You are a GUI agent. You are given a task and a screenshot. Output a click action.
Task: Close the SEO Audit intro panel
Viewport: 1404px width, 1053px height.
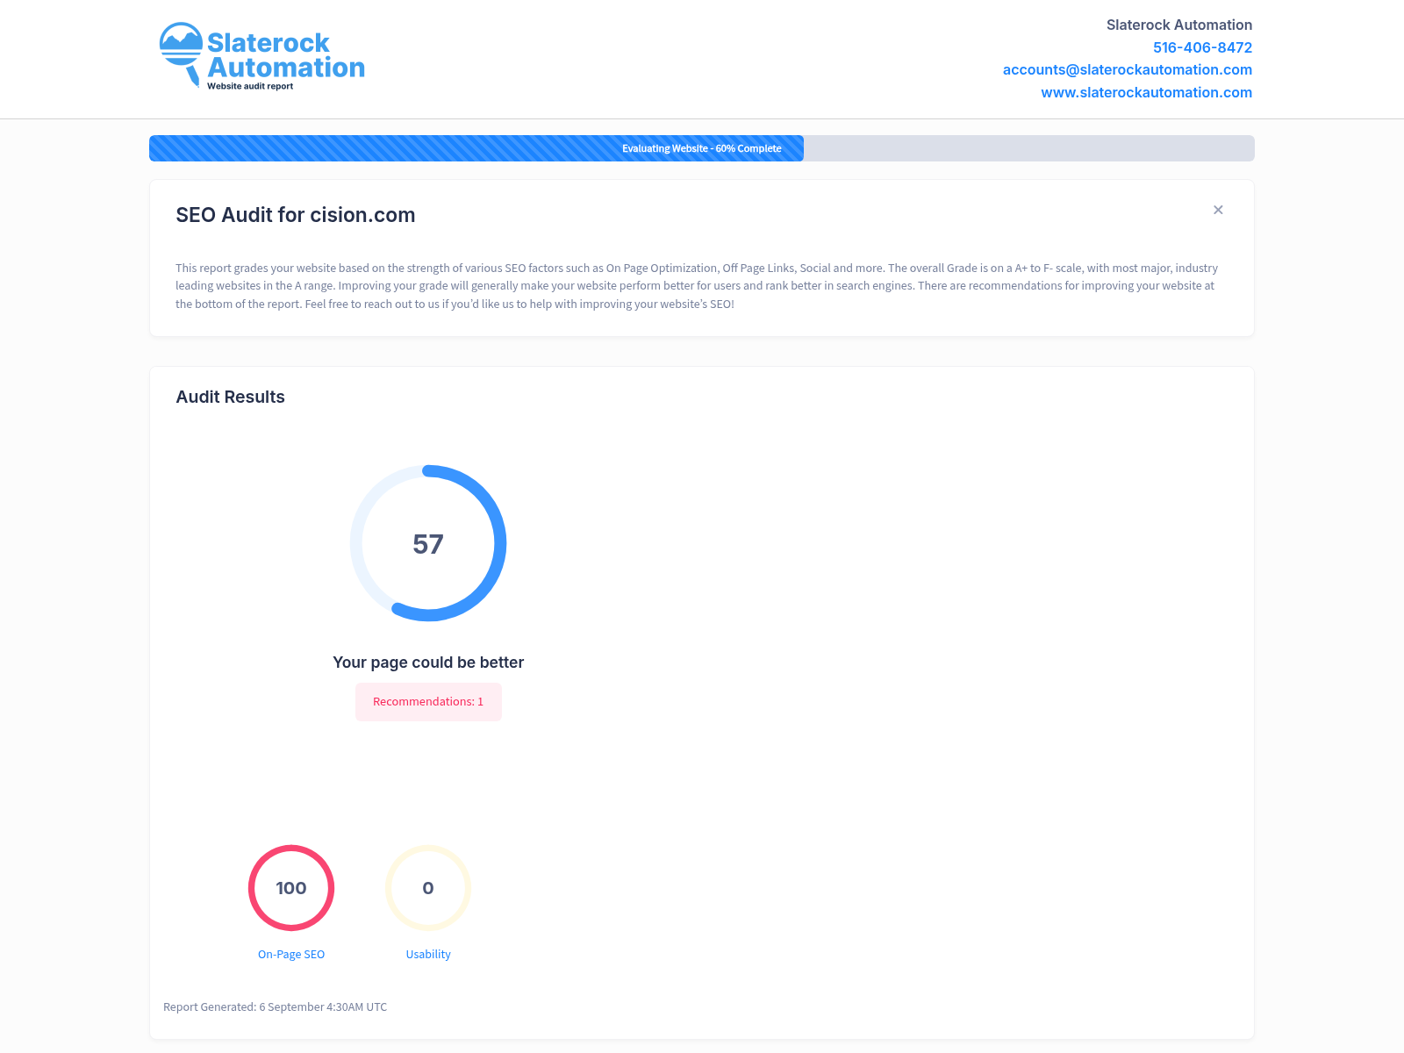click(1218, 210)
